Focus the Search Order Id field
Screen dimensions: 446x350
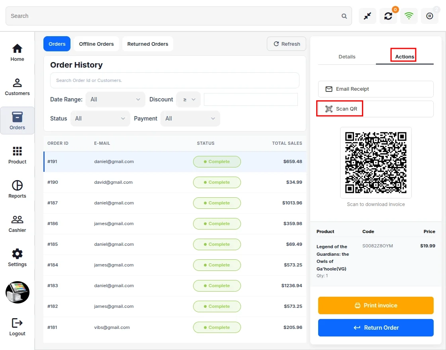pos(175,80)
